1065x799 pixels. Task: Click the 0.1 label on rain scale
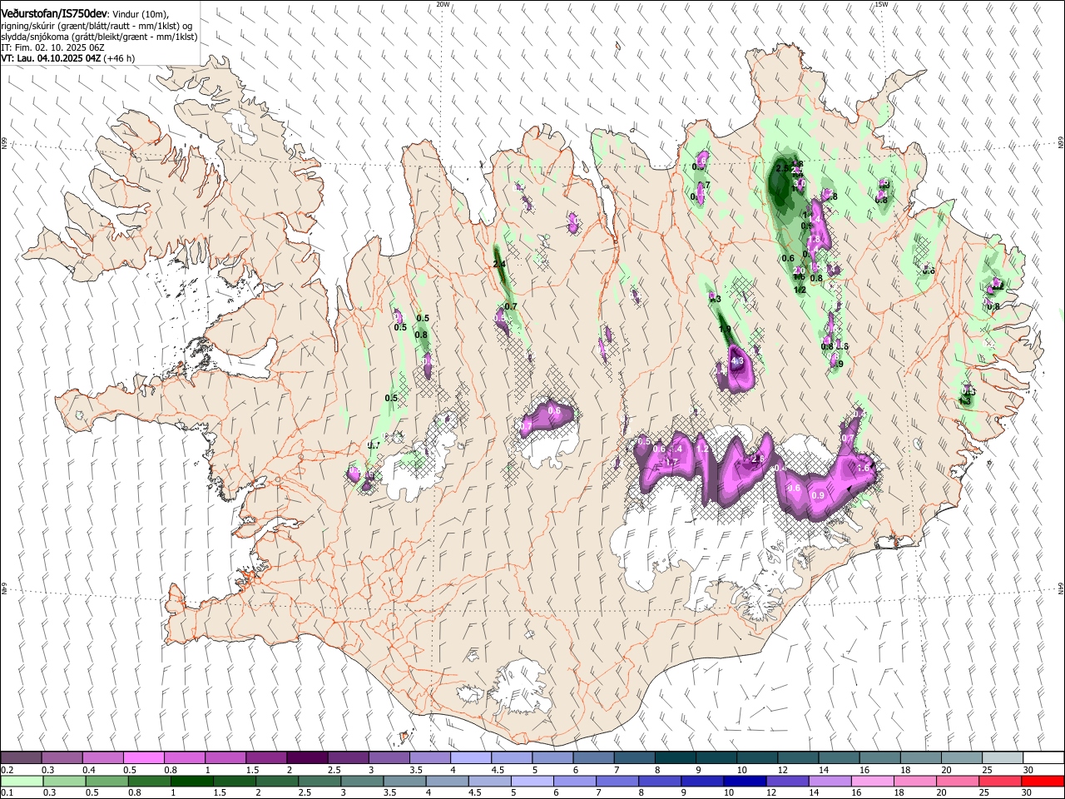point(7,792)
